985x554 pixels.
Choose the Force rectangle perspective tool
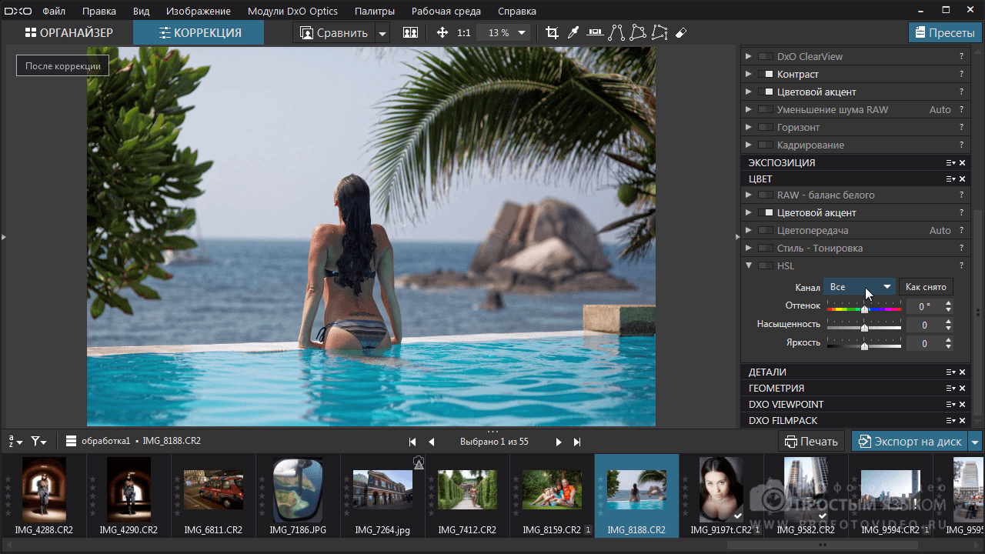coord(638,32)
